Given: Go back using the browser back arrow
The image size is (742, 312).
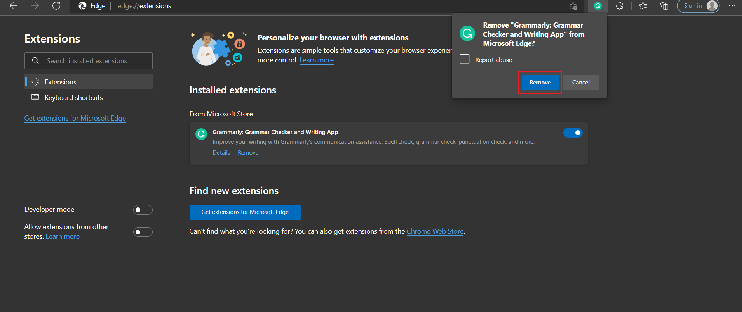Looking at the screenshot, I should [14, 6].
